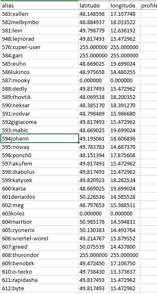
Task: Select the alias column header cell
Action: (40, 6)
